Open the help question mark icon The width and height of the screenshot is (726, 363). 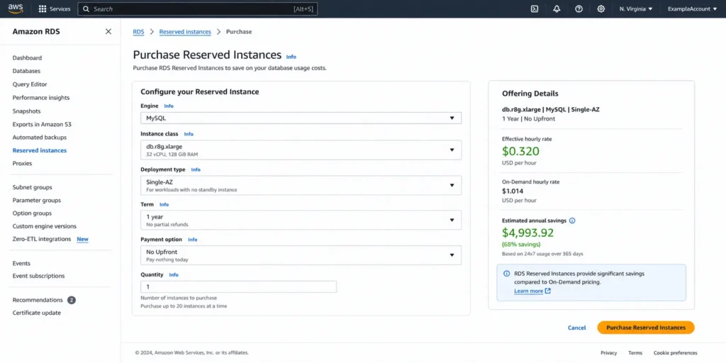(x=579, y=9)
